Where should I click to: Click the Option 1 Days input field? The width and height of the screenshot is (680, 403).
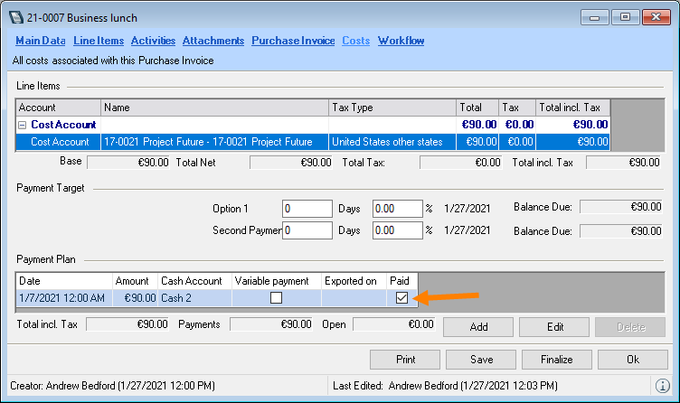(x=307, y=208)
